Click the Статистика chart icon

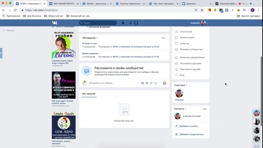click(x=176, y=32)
